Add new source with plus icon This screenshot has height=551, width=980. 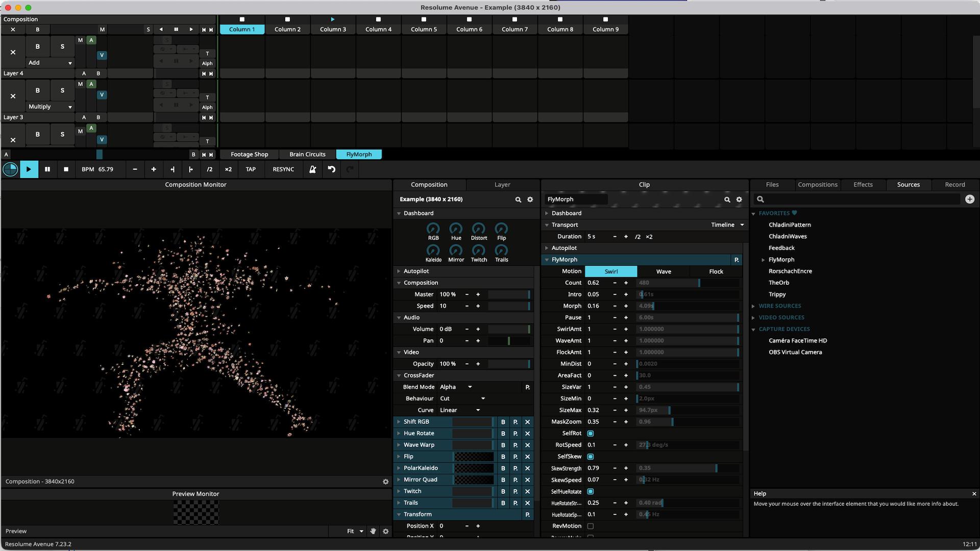coord(969,199)
